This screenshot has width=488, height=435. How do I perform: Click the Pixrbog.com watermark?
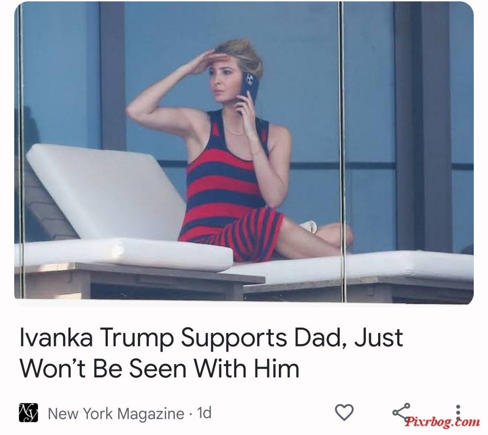tap(442, 421)
